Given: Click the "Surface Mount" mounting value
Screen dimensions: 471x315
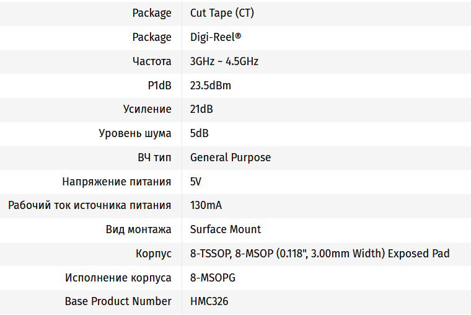Looking at the screenshot, I should [225, 229].
